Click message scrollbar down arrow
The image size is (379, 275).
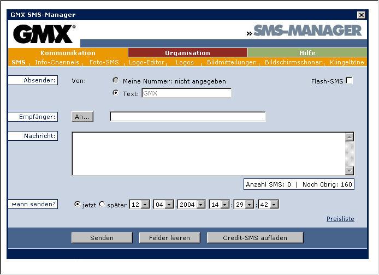click(x=350, y=171)
